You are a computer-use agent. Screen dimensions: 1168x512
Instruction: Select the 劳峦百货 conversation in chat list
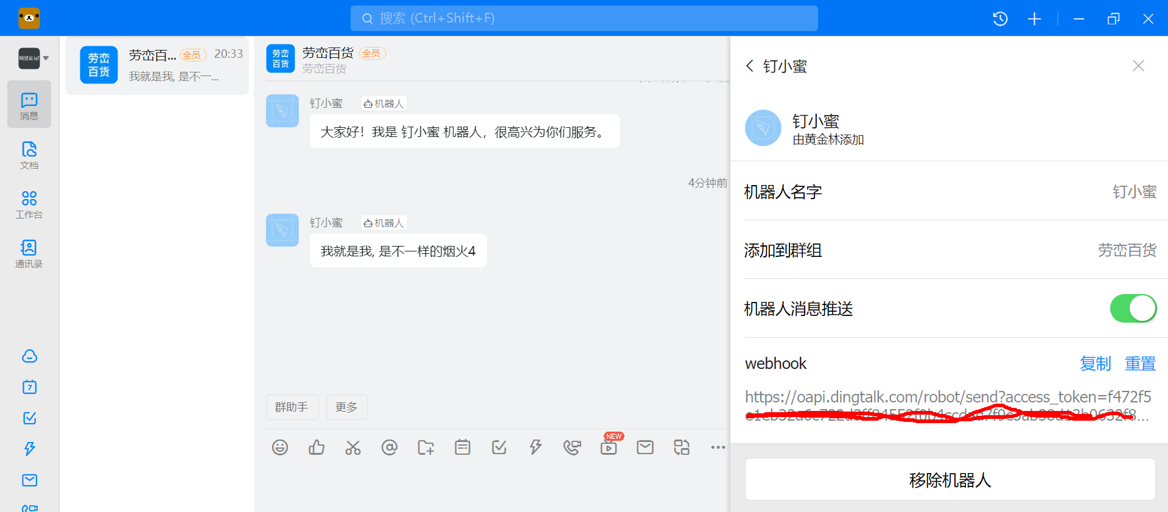(x=157, y=65)
